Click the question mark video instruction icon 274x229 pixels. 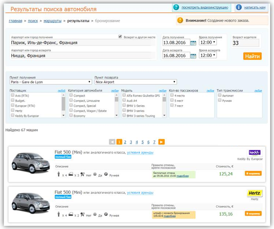(176, 7)
